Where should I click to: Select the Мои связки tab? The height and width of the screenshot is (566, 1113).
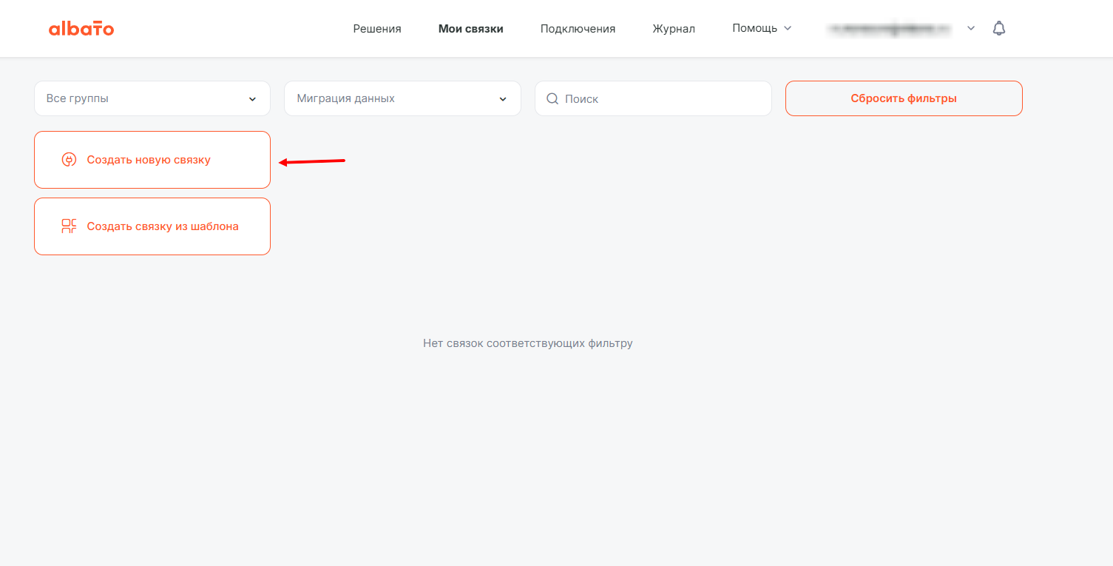(470, 29)
